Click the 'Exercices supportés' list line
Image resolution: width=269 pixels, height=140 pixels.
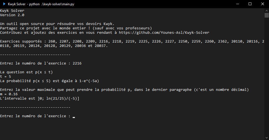[x=132, y=44]
